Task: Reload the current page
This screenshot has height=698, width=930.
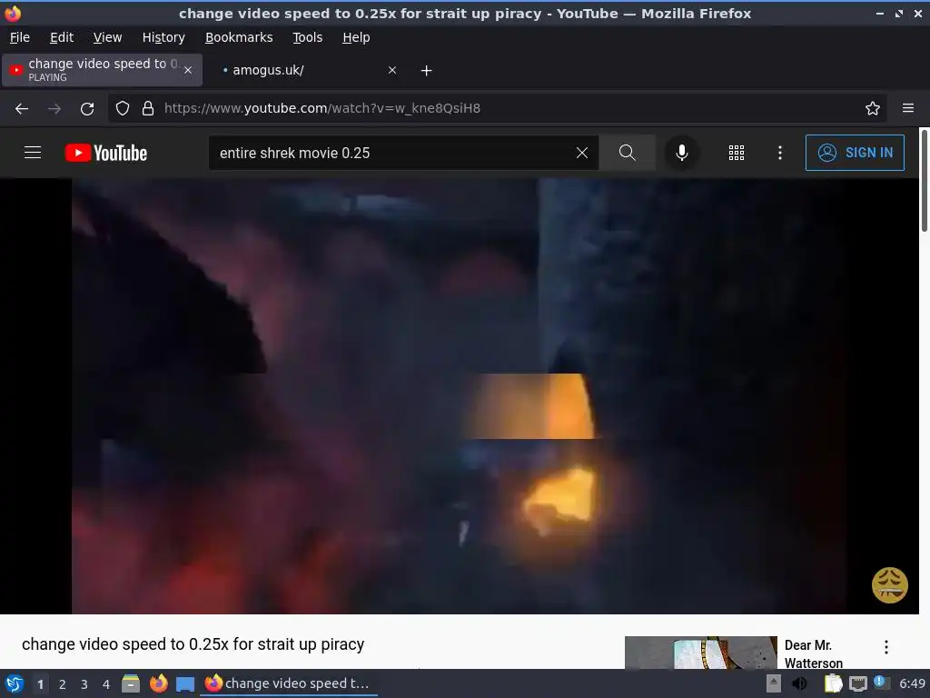Action: pyautogui.click(x=87, y=109)
